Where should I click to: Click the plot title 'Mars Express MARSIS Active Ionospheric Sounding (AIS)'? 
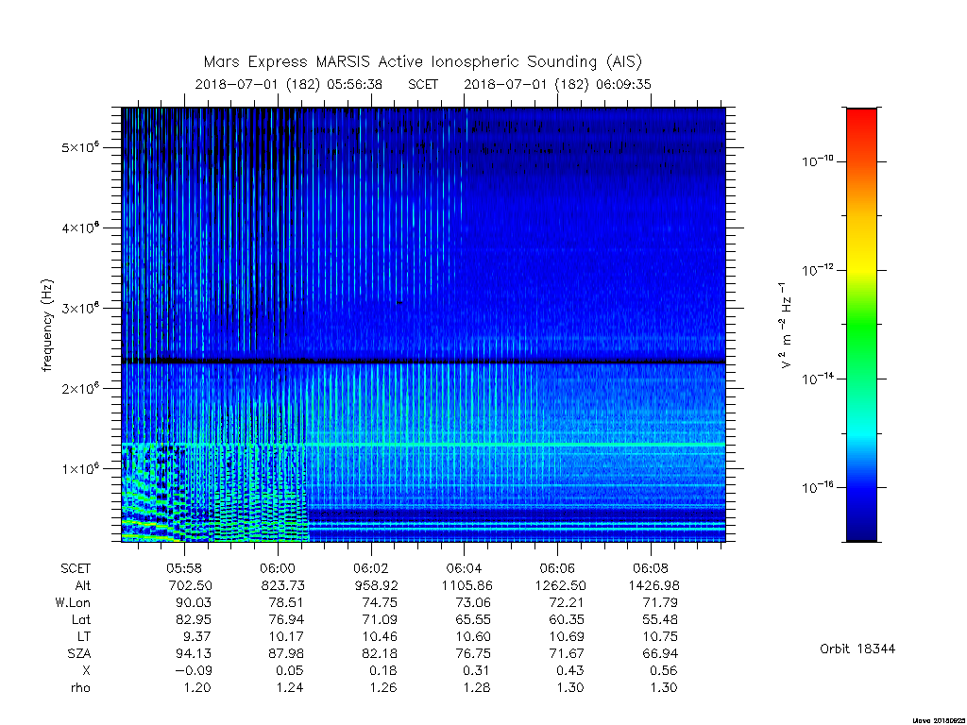(423, 61)
